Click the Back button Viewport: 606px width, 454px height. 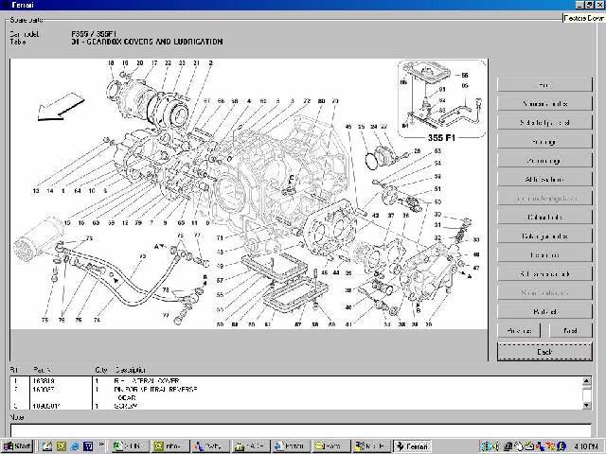click(544, 352)
